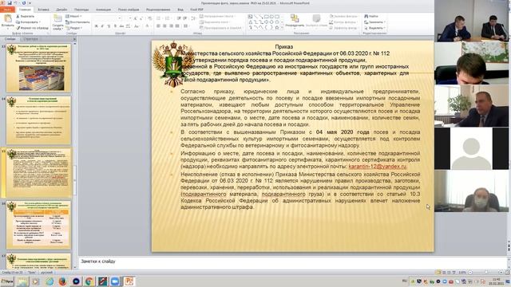Click increase font size icon
Image resolution: width=511 pixels, height=287 pixels.
click(136, 18)
